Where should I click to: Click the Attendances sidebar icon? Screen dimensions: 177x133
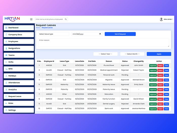click(6, 83)
